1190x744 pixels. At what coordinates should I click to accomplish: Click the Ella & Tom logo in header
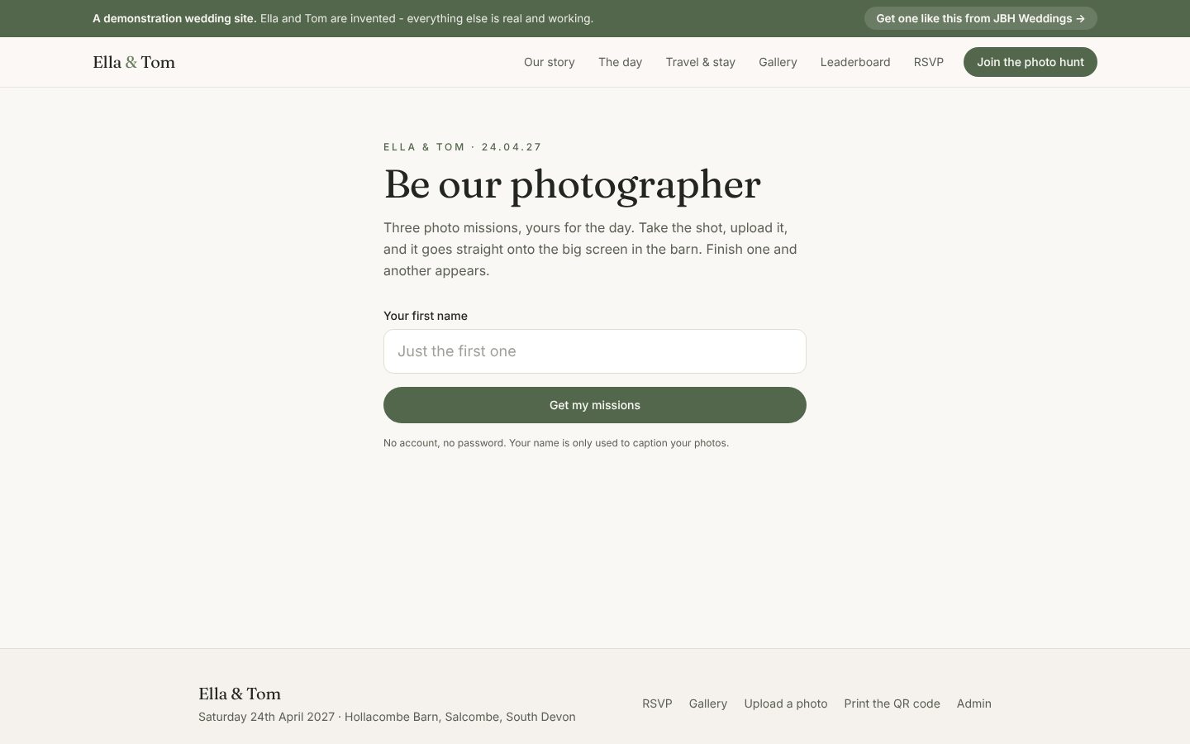[134, 62]
